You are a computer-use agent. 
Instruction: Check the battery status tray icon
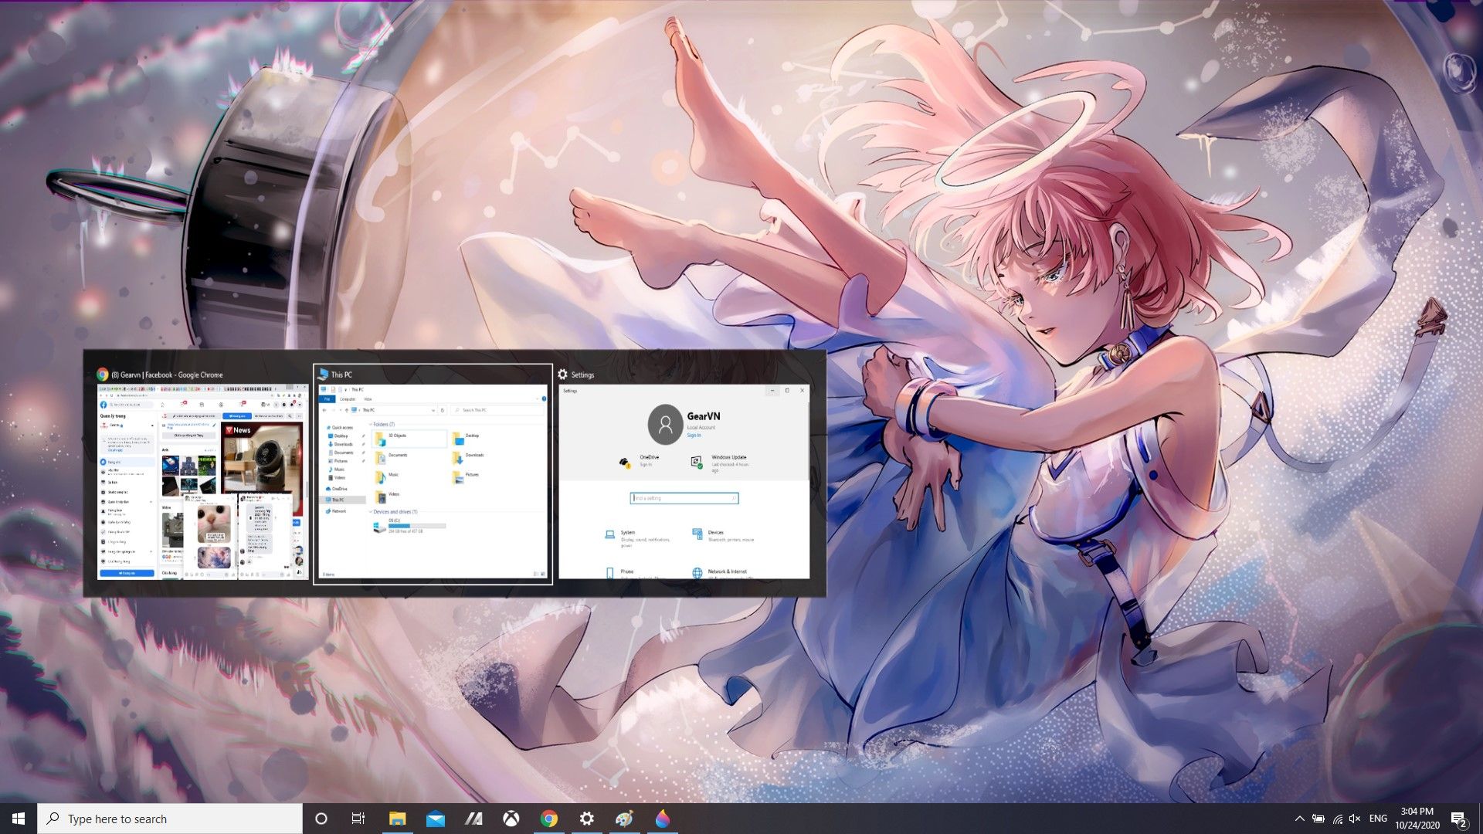(1318, 819)
